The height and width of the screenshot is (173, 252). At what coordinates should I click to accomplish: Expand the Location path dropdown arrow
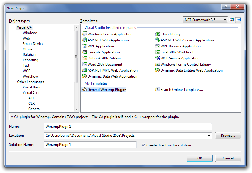coord(209,136)
